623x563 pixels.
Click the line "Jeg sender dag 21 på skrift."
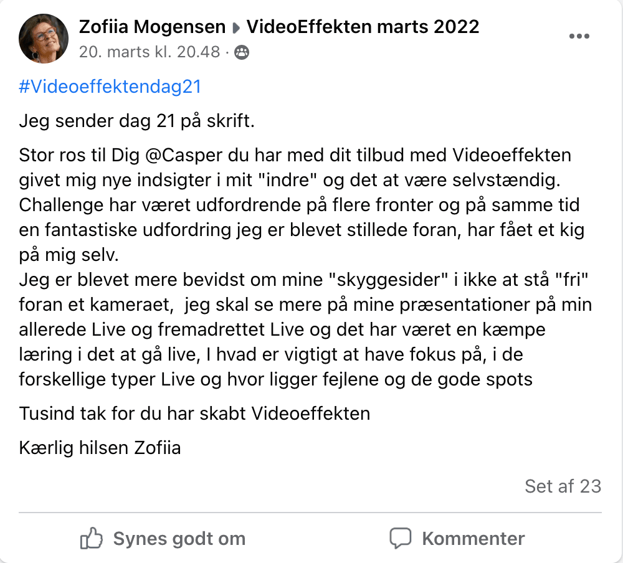(137, 121)
